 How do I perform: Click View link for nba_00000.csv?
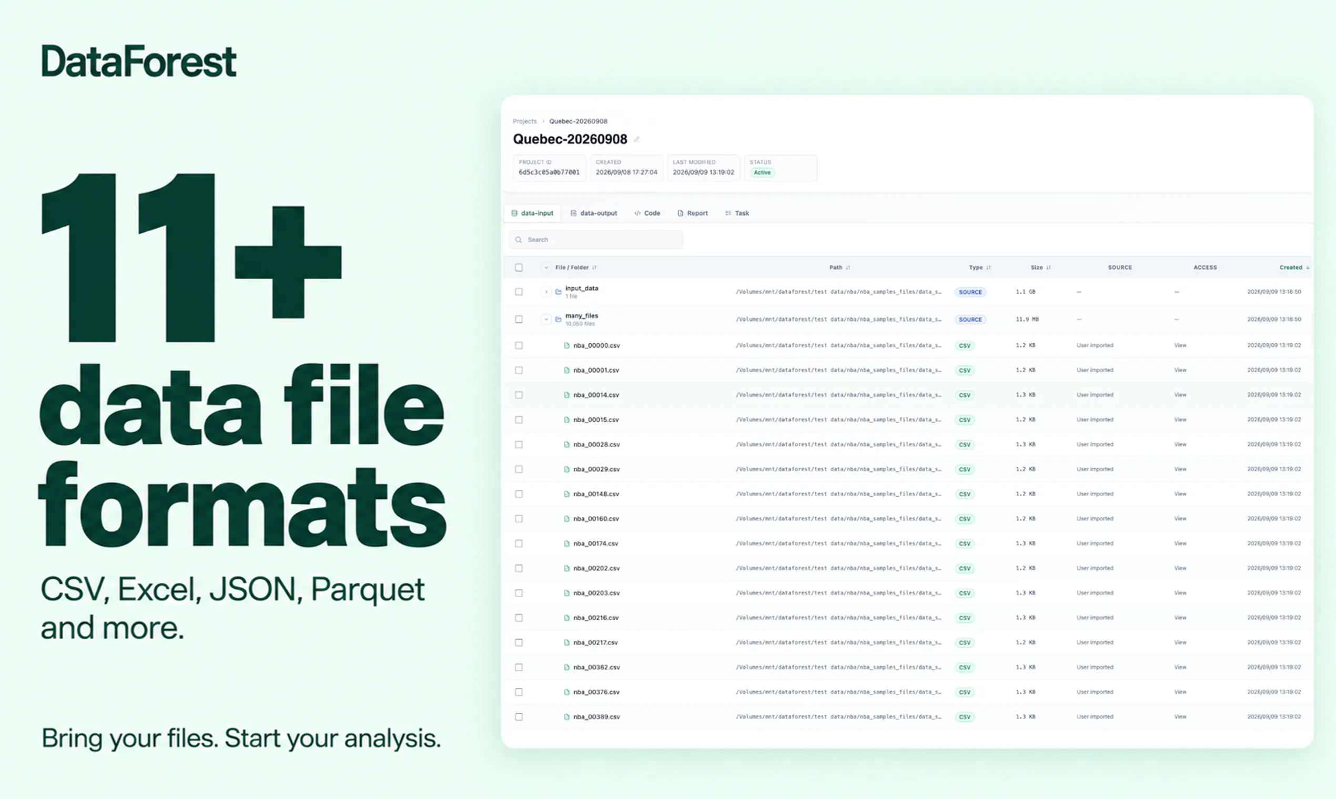pyautogui.click(x=1180, y=346)
